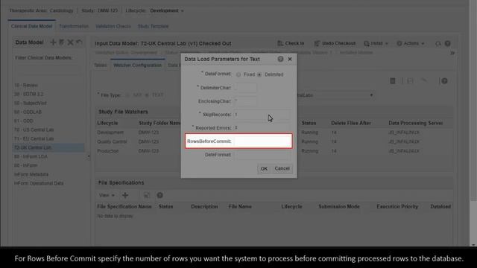The height and width of the screenshot is (268, 477).
Task: Click the Data Processing Server column header
Action: point(416,123)
